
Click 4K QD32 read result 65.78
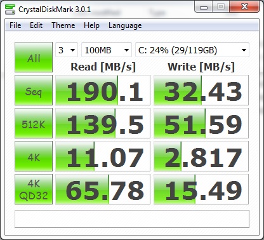(103, 189)
